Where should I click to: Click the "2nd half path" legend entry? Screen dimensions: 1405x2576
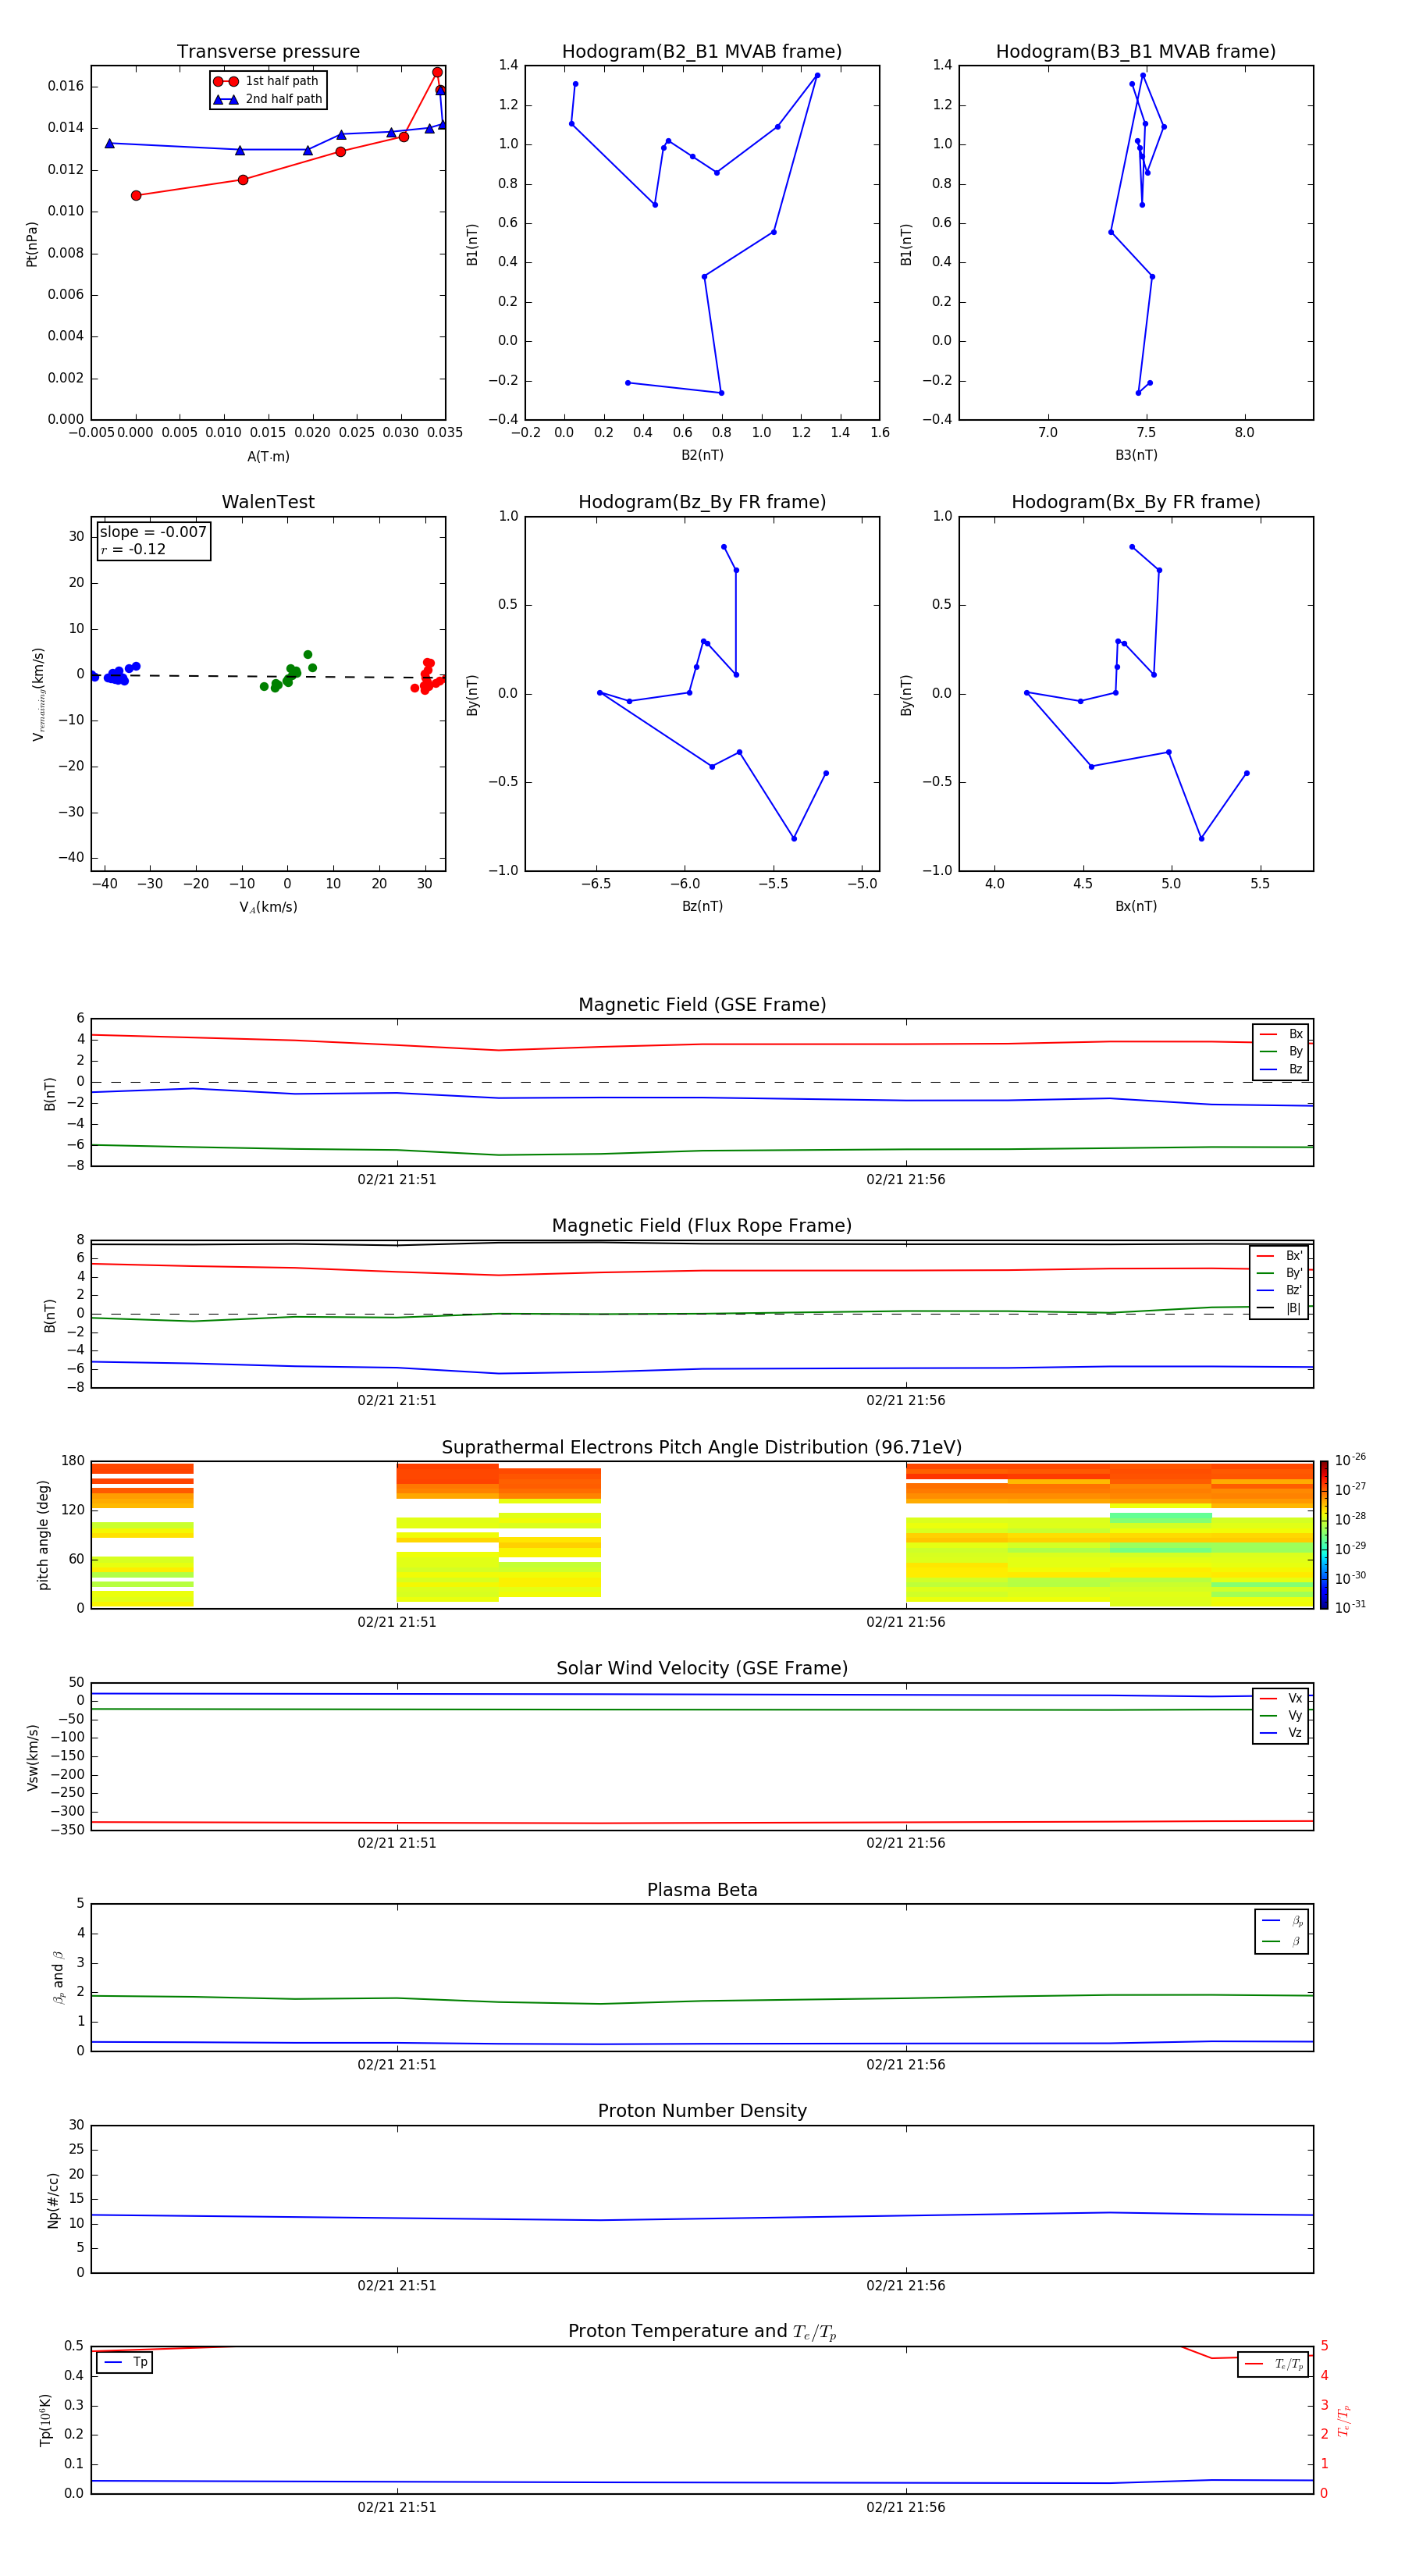pos(268,99)
